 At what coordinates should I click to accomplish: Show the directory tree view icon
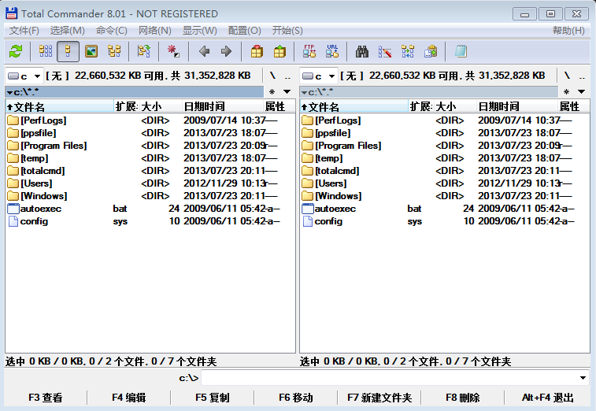(114, 51)
